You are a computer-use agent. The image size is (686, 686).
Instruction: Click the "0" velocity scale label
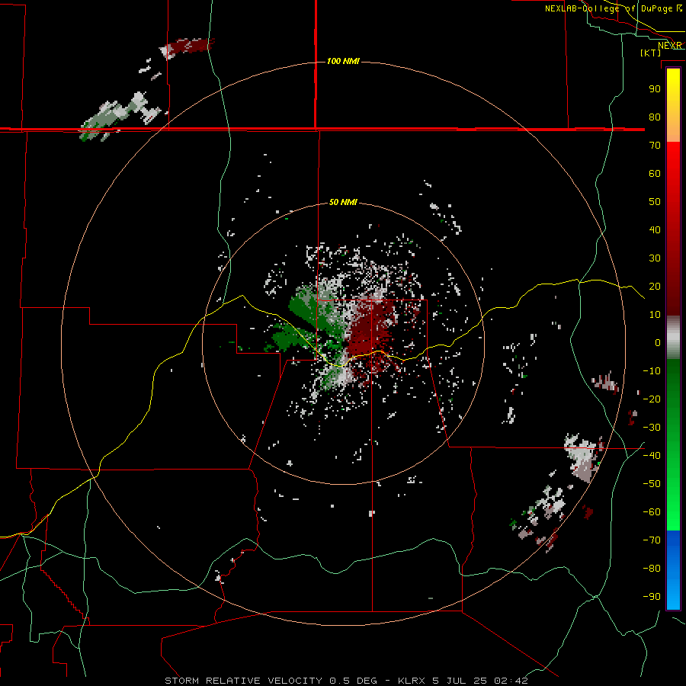[658, 342]
